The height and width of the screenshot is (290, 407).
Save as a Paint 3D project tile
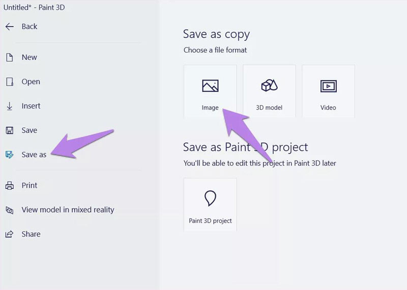(210, 205)
